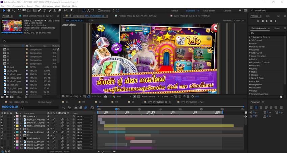Expand the Camera 1 layer properties
287x153 pixels.
15,116
